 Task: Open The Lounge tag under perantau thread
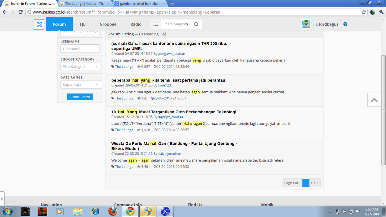pos(124,98)
